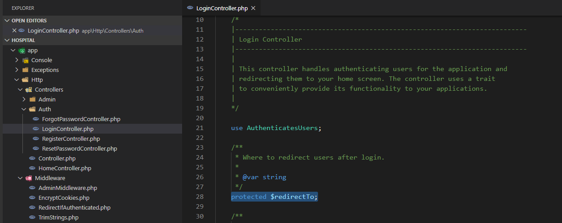Screen dimensions: 562x223
Task: Close the LoginController.php editor tab
Action: [253, 8]
